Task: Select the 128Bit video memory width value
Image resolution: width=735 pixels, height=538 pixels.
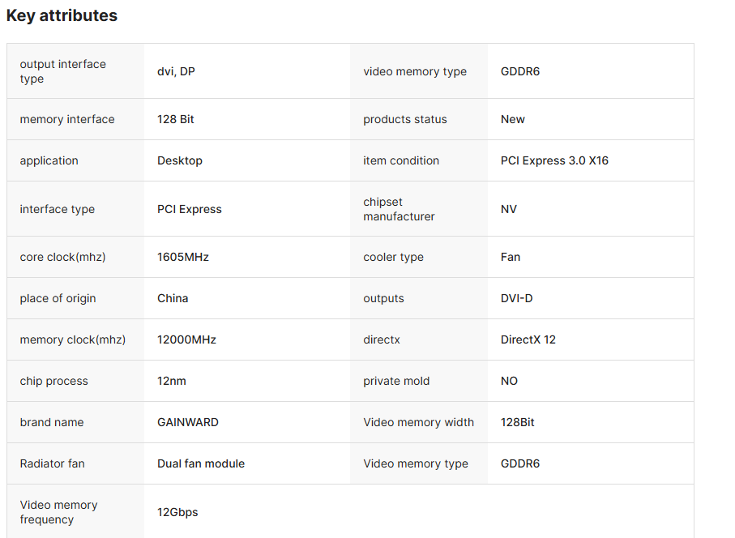Action: [517, 422]
